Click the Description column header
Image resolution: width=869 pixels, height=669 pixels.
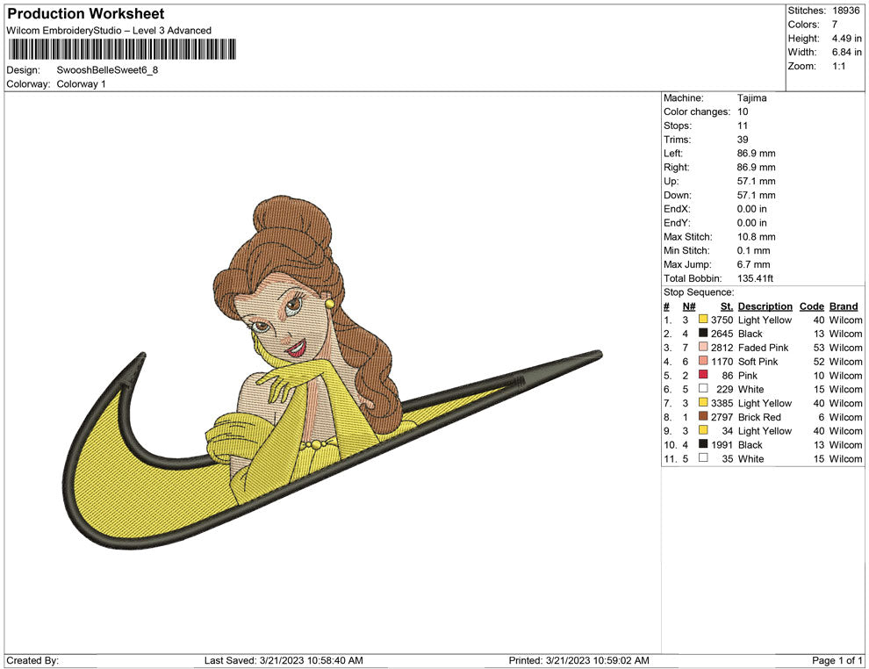765,306
